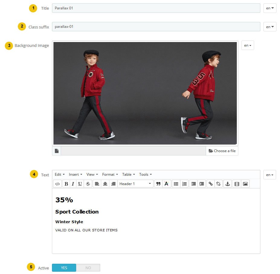Image resolution: width=280 pixels, height=274 pixels.
Task: Align text right
Action: click(113, 184)
